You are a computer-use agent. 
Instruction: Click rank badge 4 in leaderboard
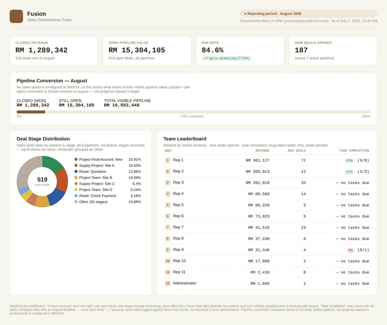[168, 194]
